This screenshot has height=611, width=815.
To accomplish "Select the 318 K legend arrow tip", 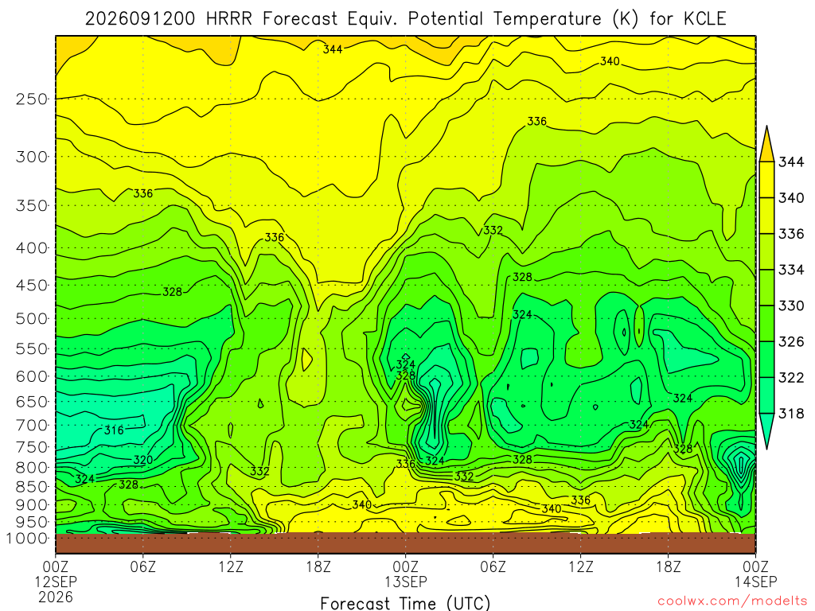I will click(x=766, y=432).
